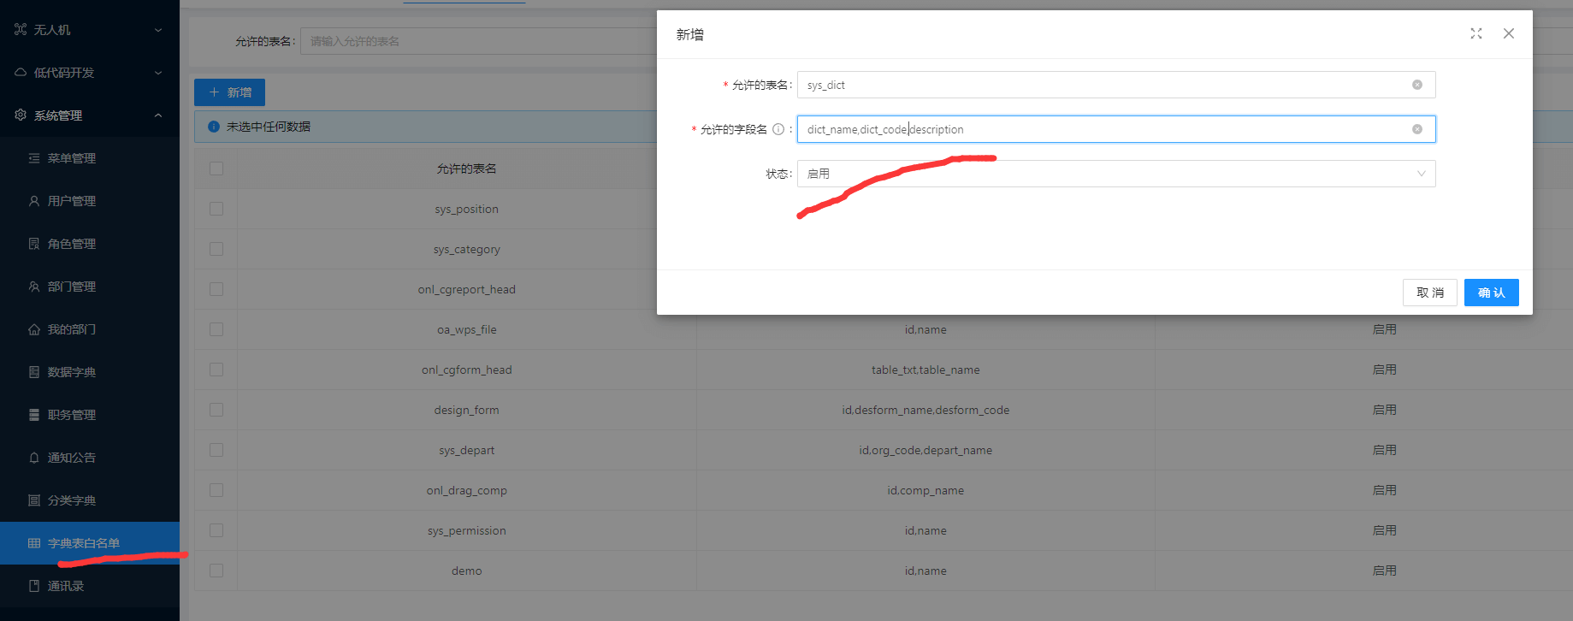Click the 系统管理 gear icon in the sidebar
1573x621 pixels.
[x=21, y=115]
